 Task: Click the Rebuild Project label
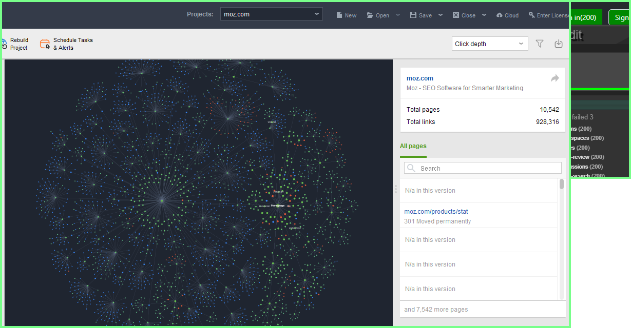coord(19,44)
